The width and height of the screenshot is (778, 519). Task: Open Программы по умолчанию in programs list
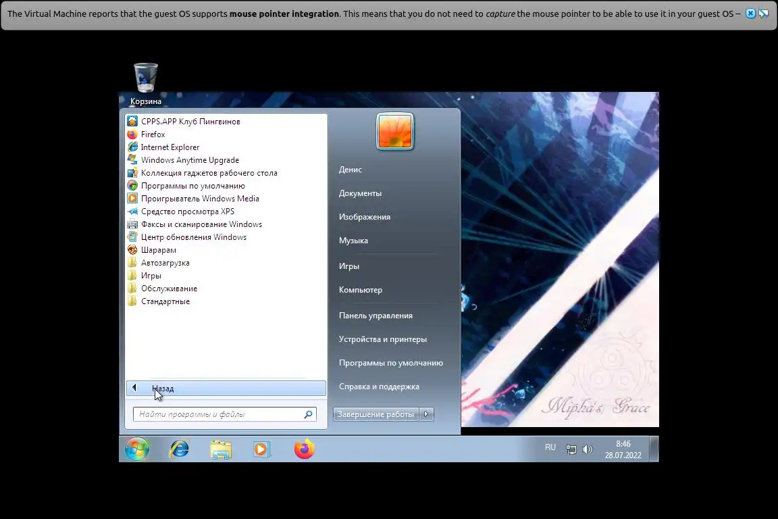(192, 186)
